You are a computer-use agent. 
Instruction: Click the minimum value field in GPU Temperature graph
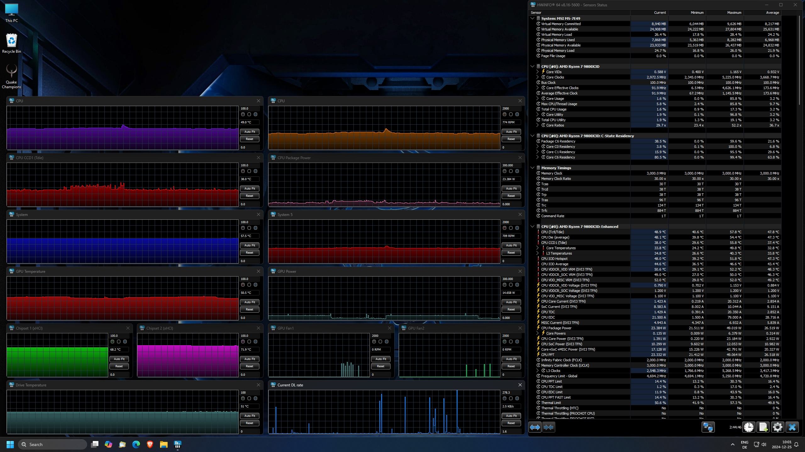tap(249, 318)
